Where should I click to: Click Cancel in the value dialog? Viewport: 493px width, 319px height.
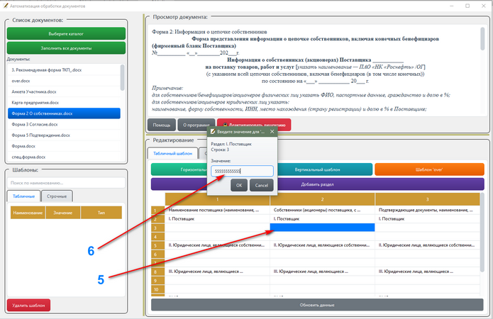pos(262,185)
